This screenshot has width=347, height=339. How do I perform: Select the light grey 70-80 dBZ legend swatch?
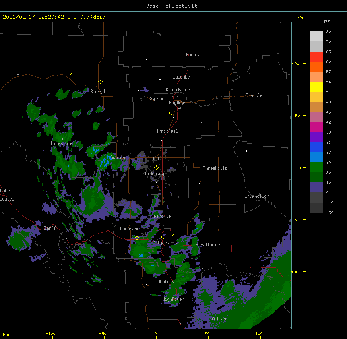pos(316,36)
